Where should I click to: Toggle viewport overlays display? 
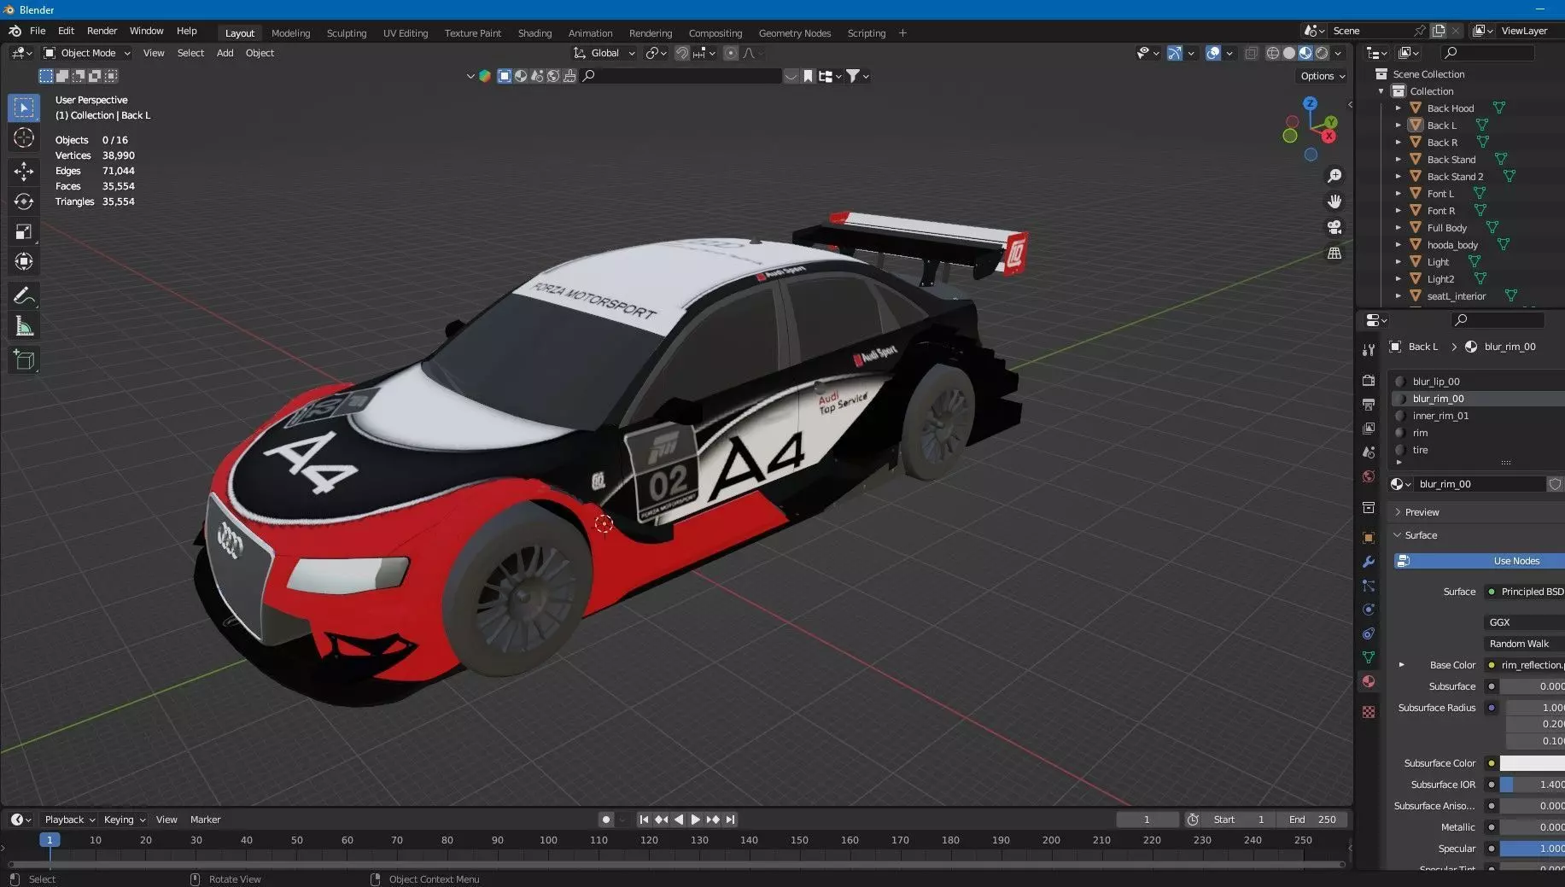pos(1213,53)
